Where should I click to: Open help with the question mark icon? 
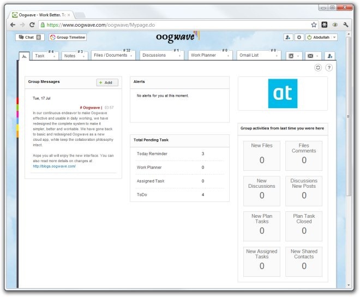(329, 68)
